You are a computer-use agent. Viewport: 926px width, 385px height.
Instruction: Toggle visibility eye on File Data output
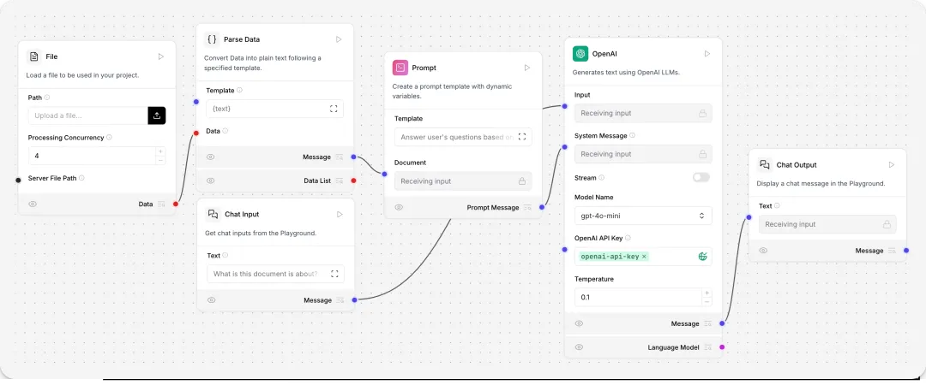(x=33, y=204)
